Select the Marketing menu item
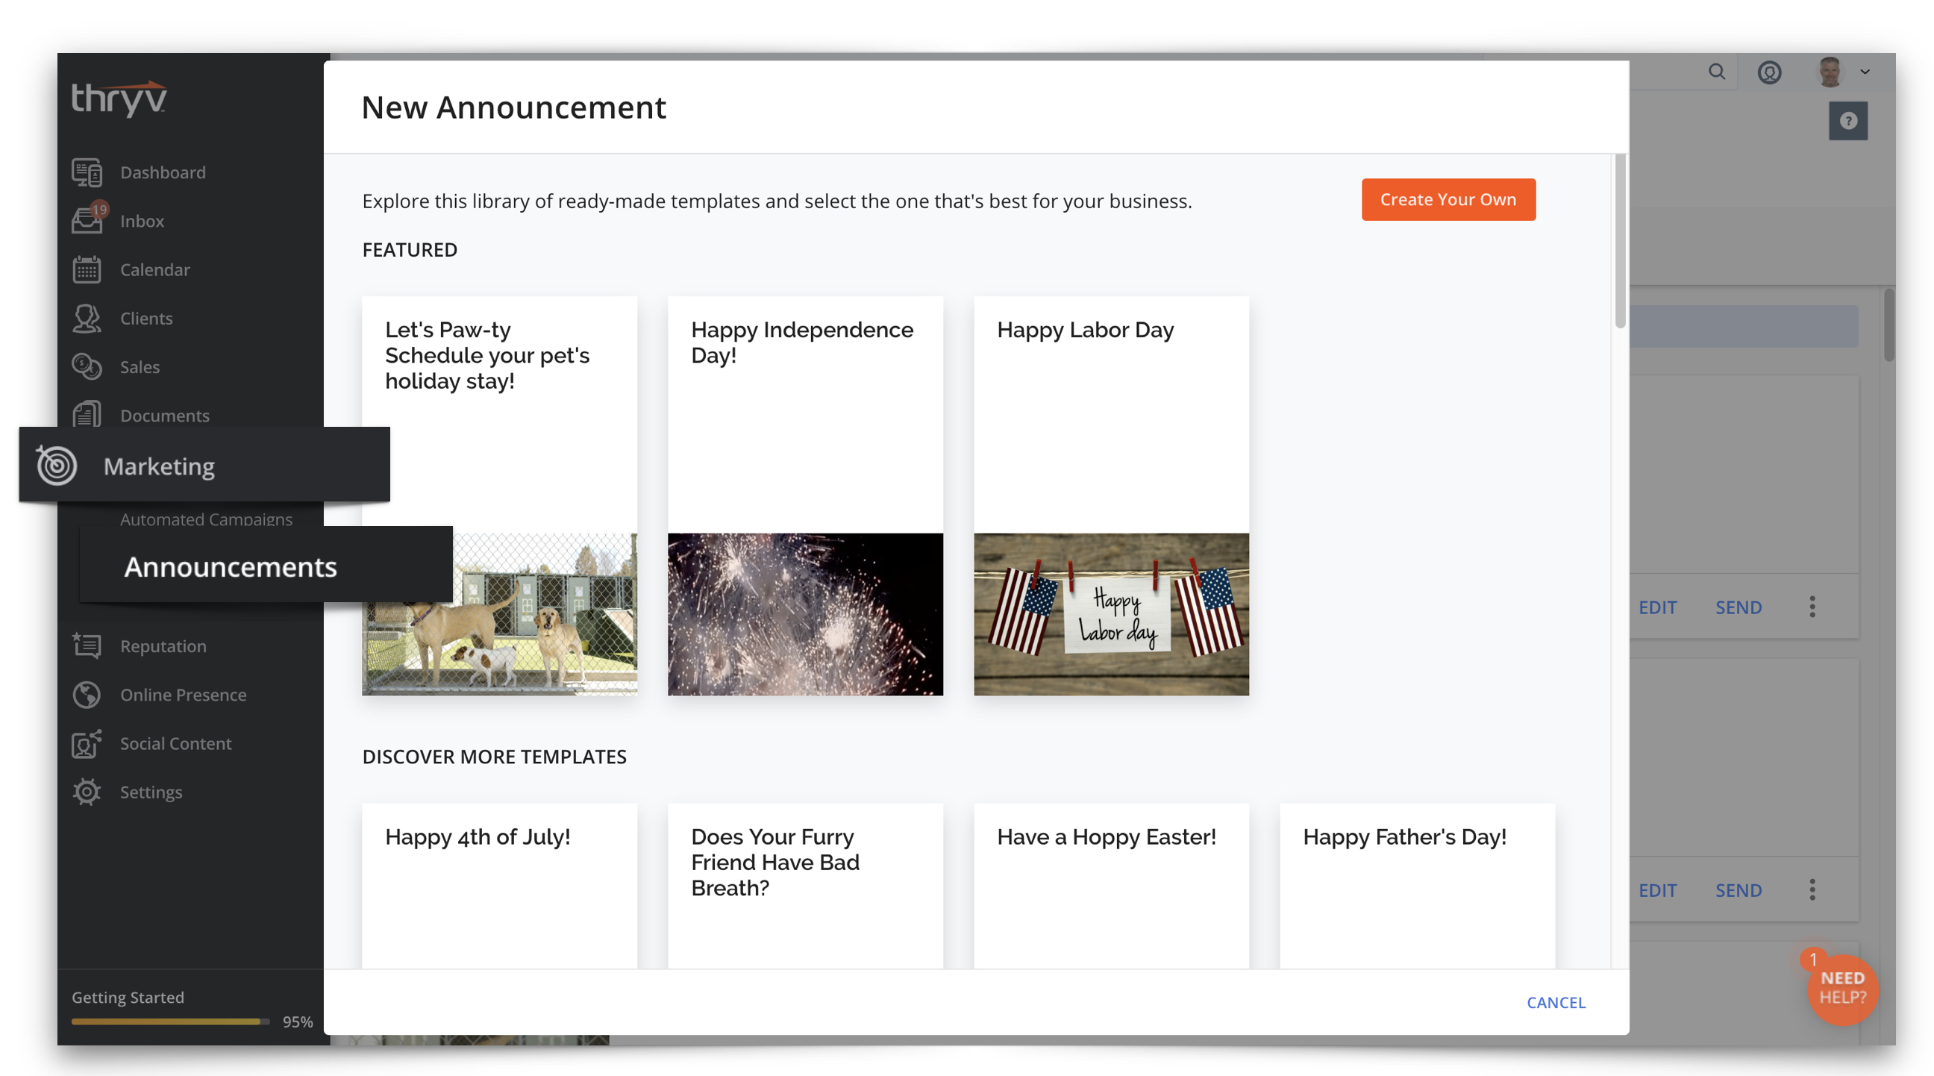 (x=204, y=466)
